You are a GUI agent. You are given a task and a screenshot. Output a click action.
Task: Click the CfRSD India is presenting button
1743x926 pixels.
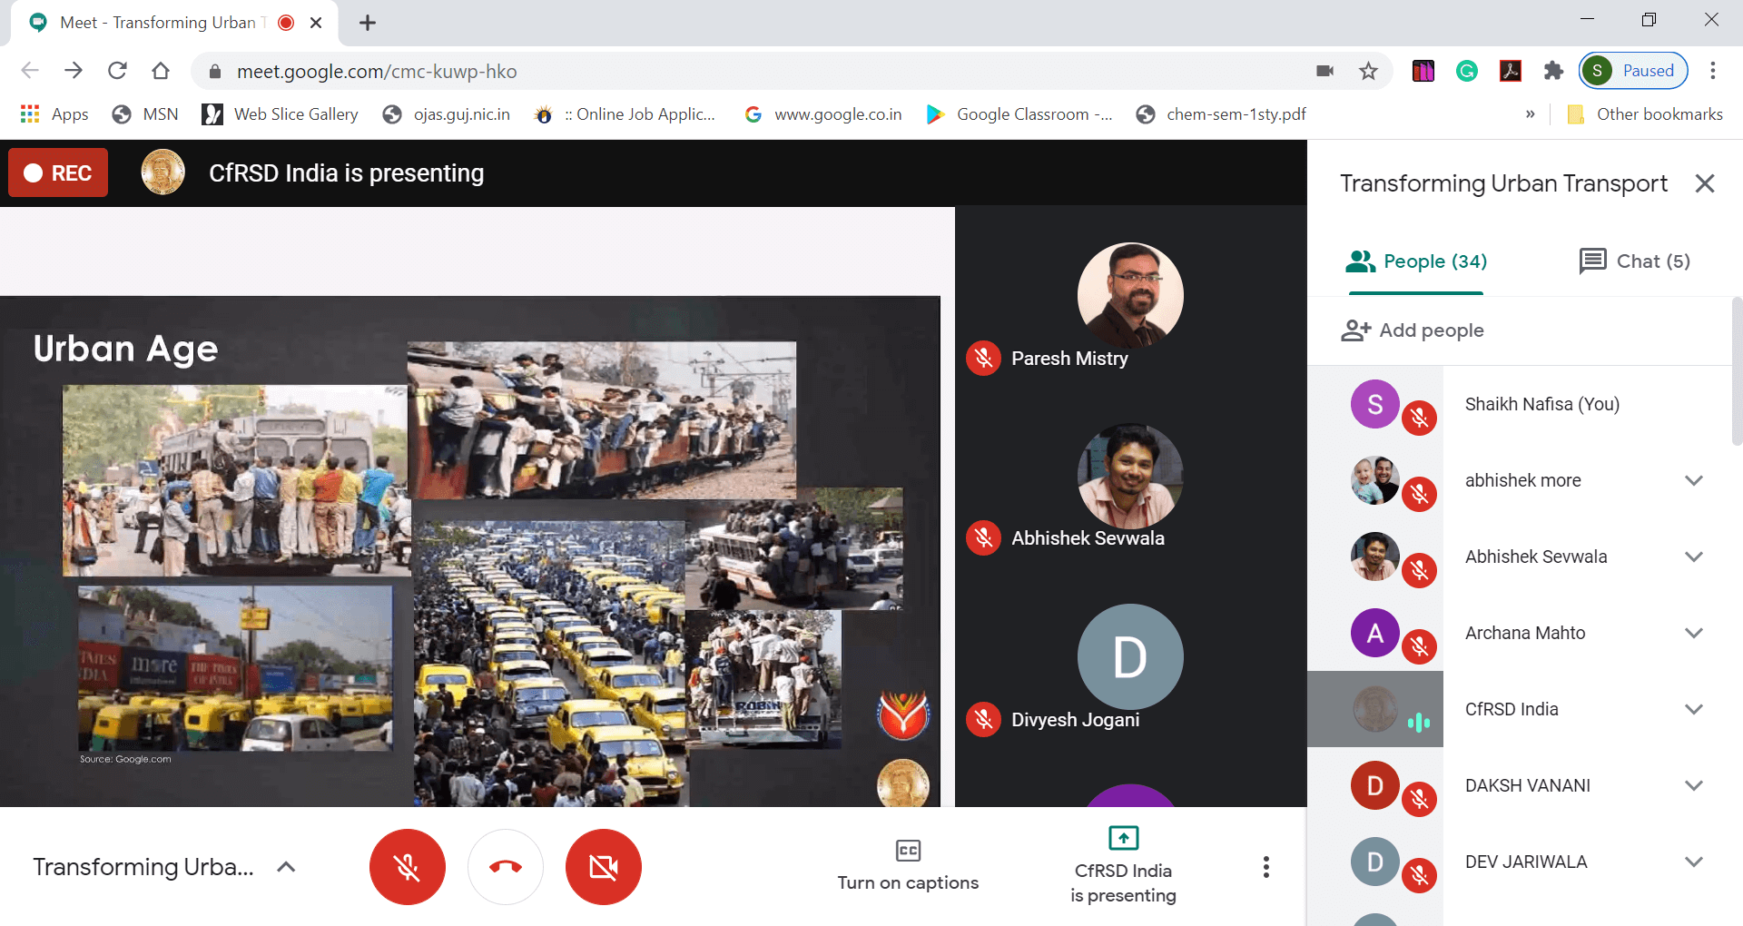1123,865
